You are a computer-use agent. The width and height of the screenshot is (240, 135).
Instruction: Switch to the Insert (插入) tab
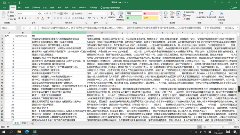(x=20, y=7)
